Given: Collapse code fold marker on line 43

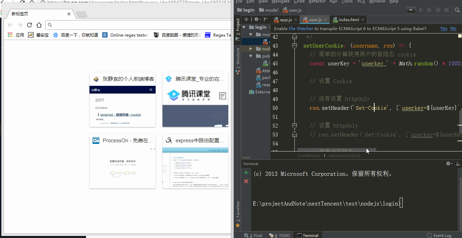Looking at the screenshot, I should pyautogui.click(x=294, y=45).
